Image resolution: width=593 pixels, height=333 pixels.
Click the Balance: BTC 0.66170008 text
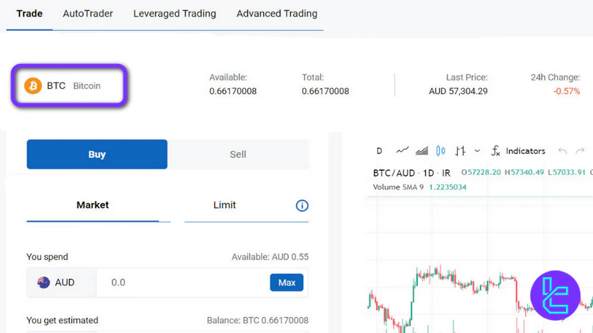coord(258,321)
